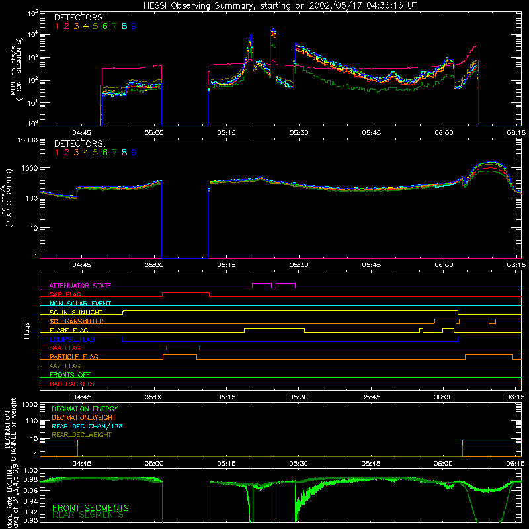Viewport: 529px width, 529px height.
Task: Click '05:15' on the rear segments time axis
Action: click(226, 265)
